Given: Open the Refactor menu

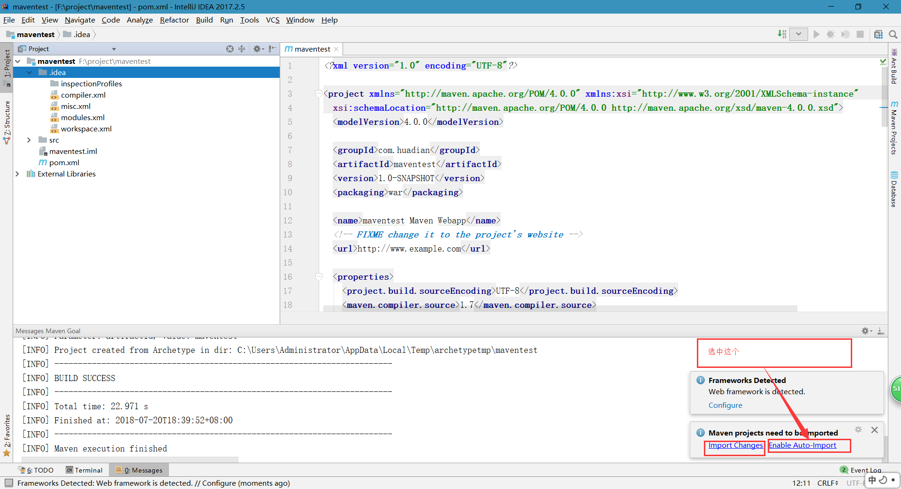Looking at the screenshot, I should click(x=174, y=20).
